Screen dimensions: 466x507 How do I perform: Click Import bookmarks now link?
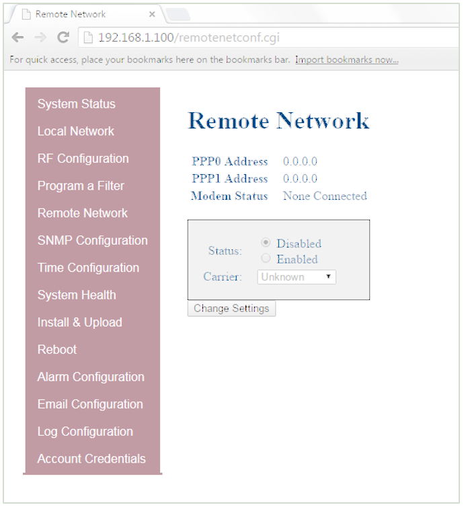[347, 60]
